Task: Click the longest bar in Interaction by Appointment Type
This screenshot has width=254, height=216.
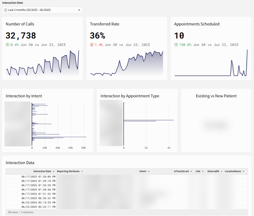Action: click(149, 120)
